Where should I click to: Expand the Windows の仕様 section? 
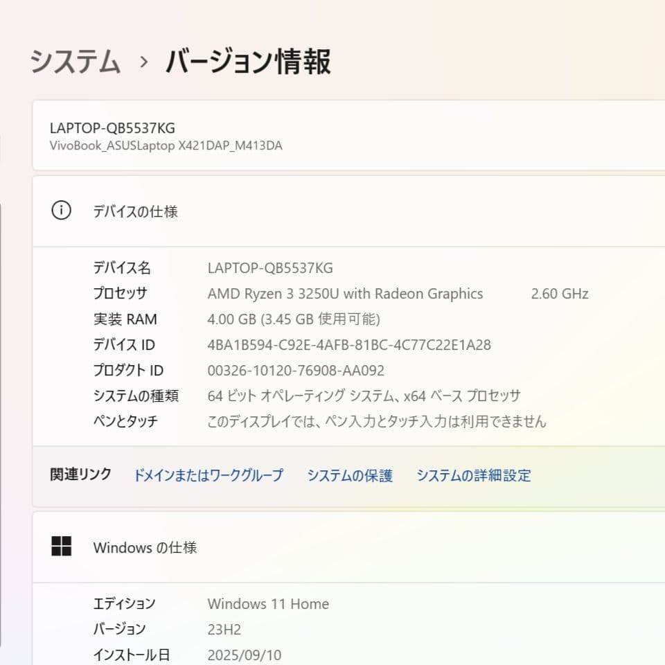coord(145,547)
